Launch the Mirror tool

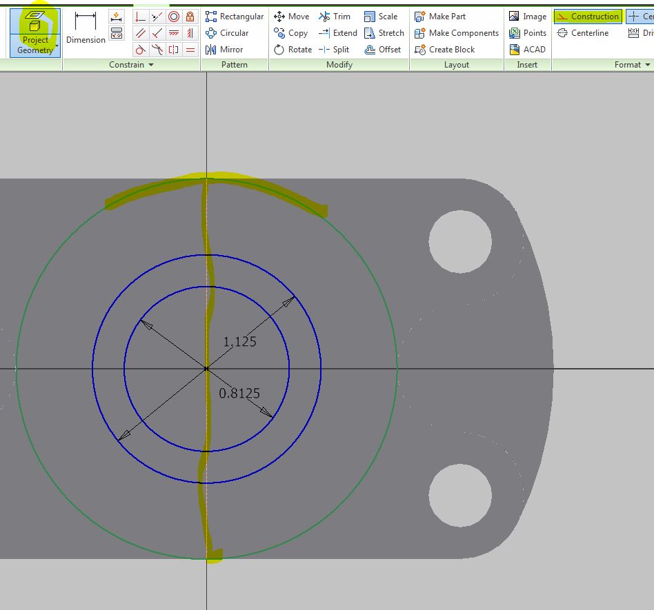click(230, 49)
